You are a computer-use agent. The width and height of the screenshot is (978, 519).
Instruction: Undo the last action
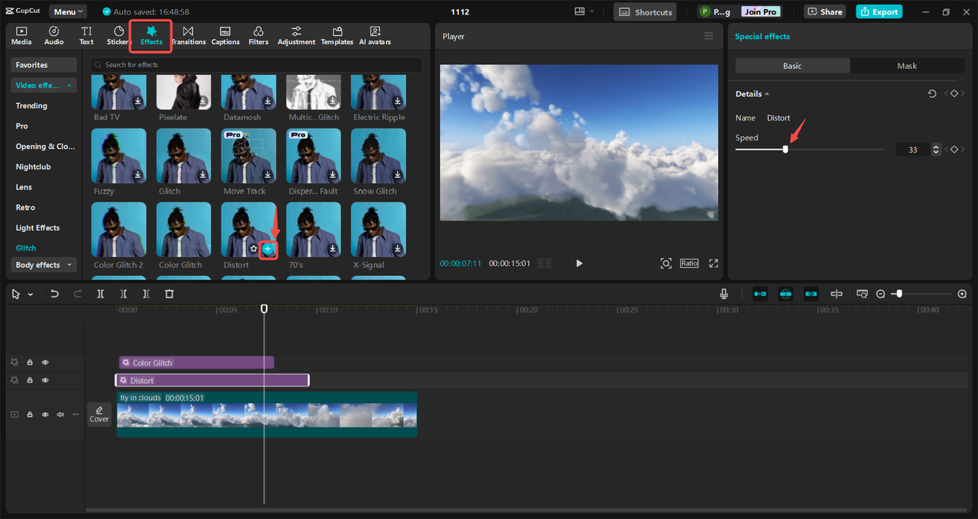click(54, 294)
